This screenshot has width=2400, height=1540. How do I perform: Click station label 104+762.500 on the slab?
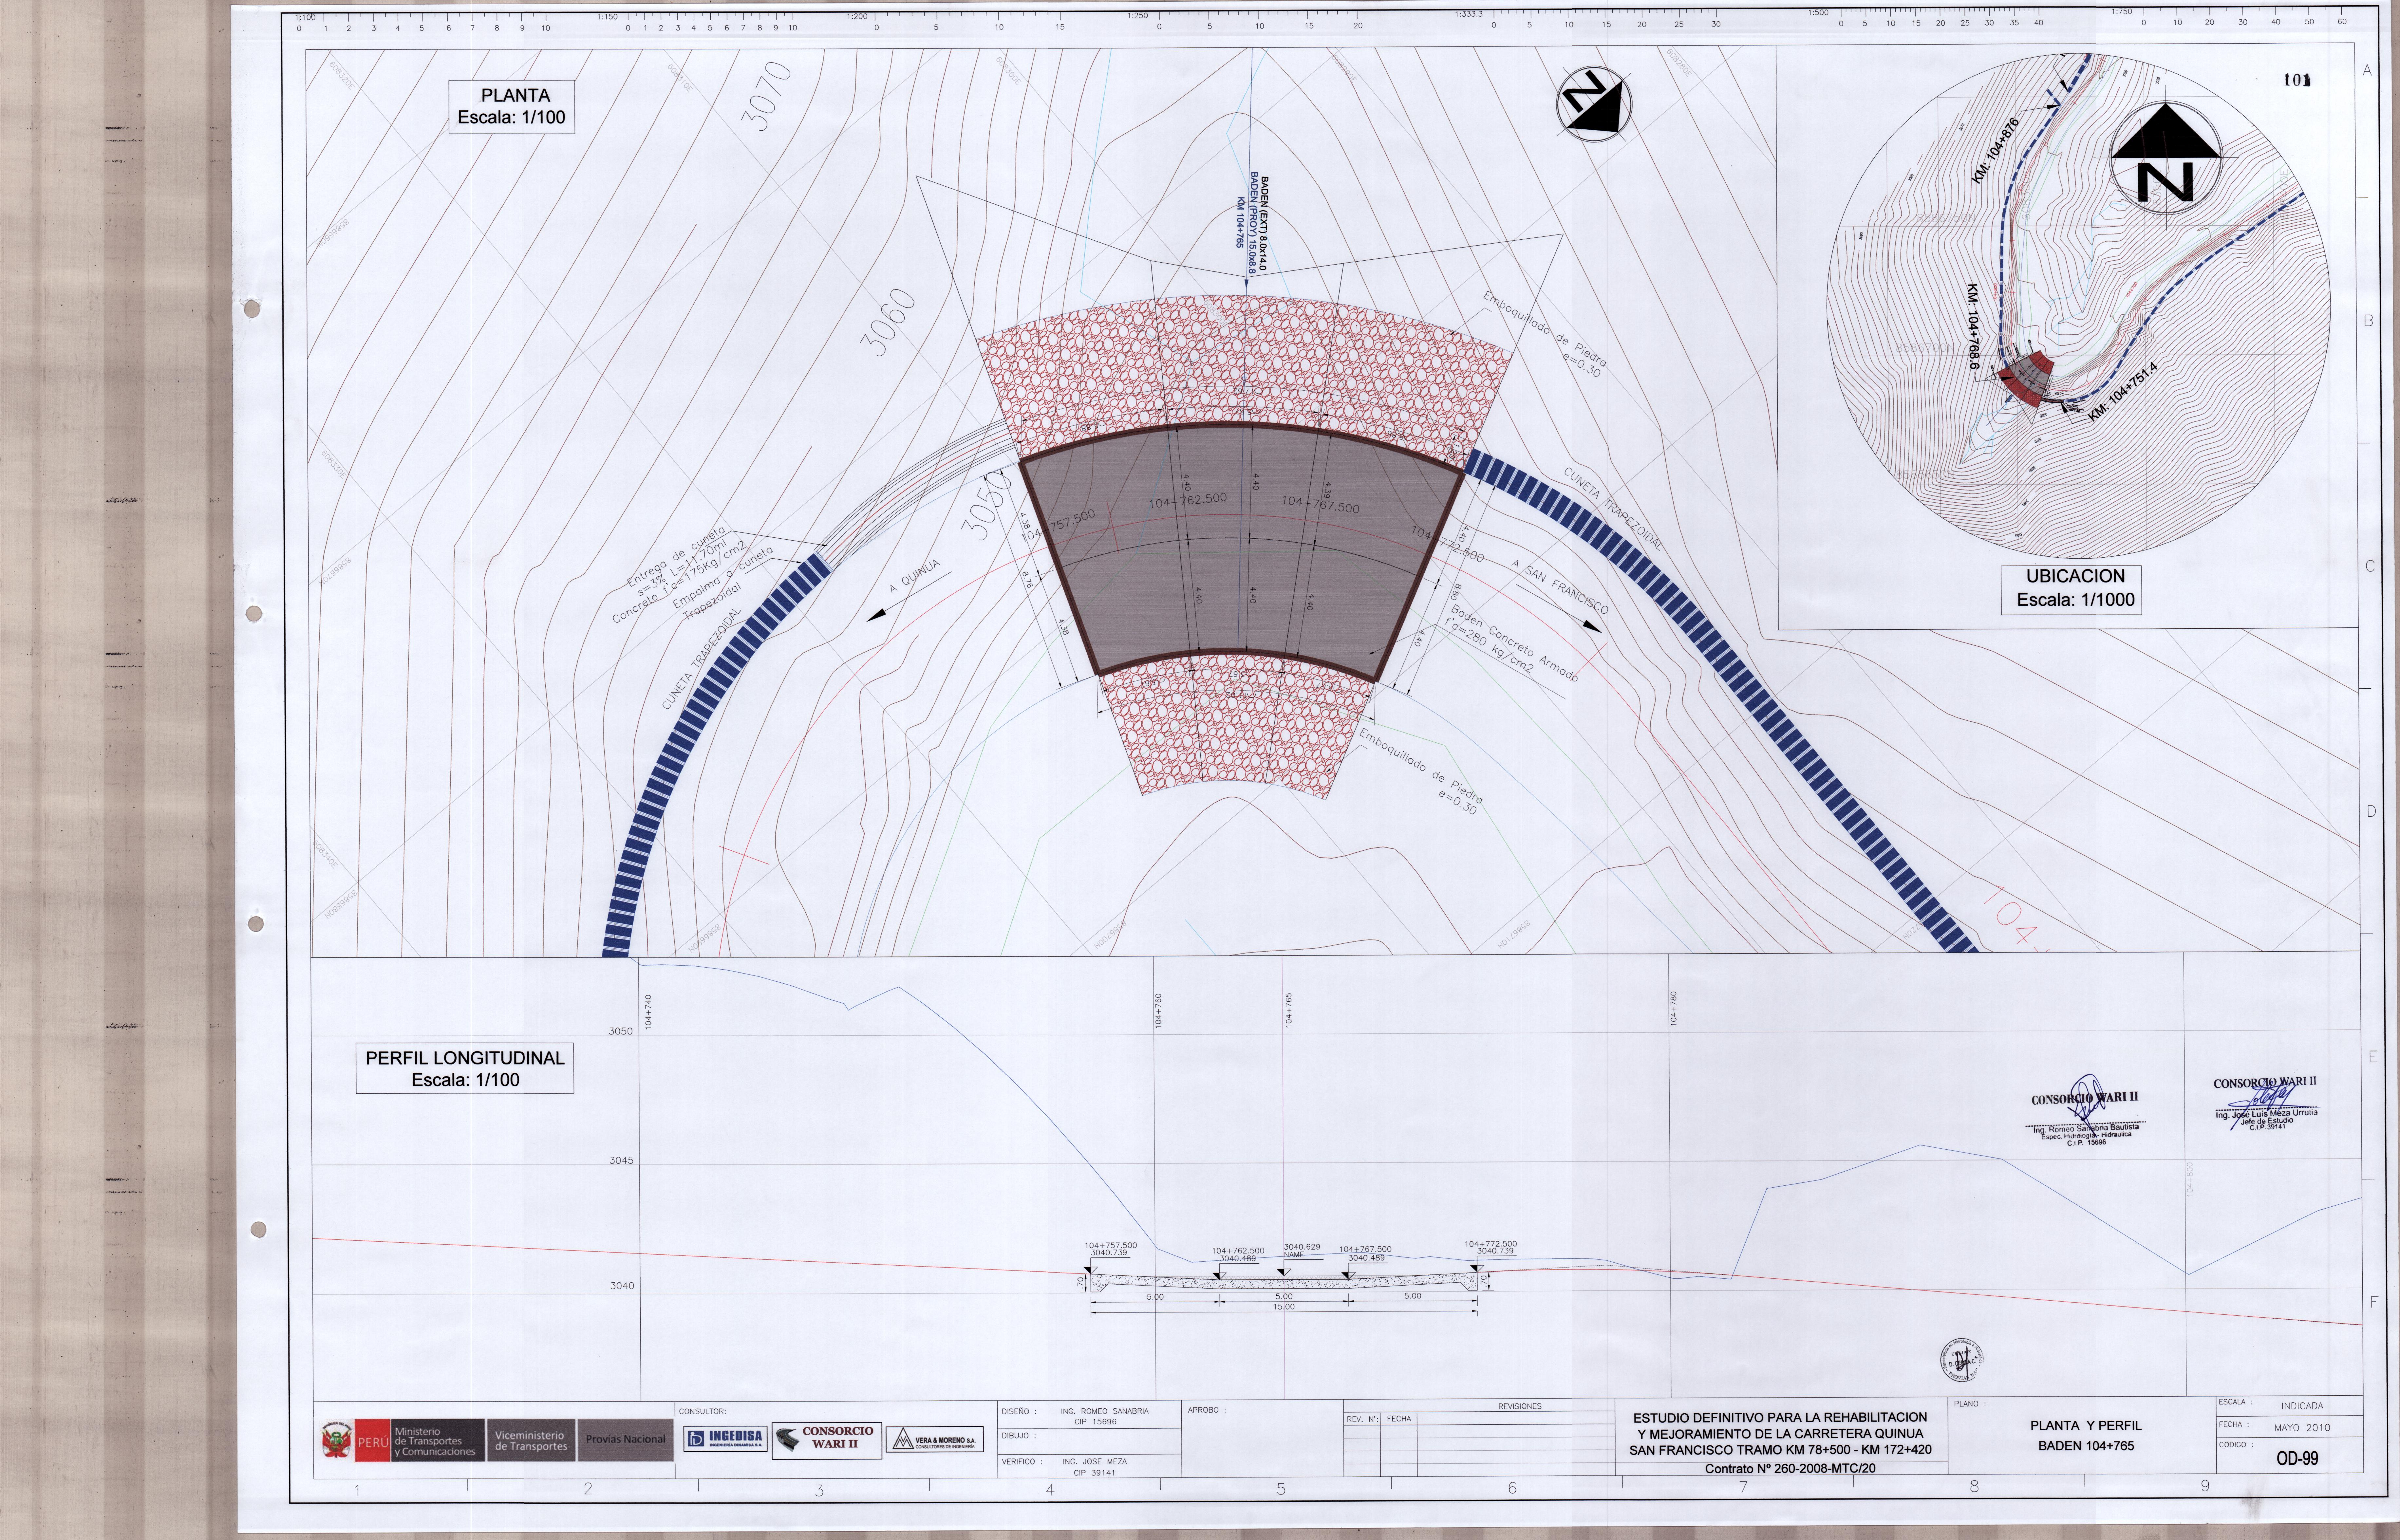(x=1188, y=501)
